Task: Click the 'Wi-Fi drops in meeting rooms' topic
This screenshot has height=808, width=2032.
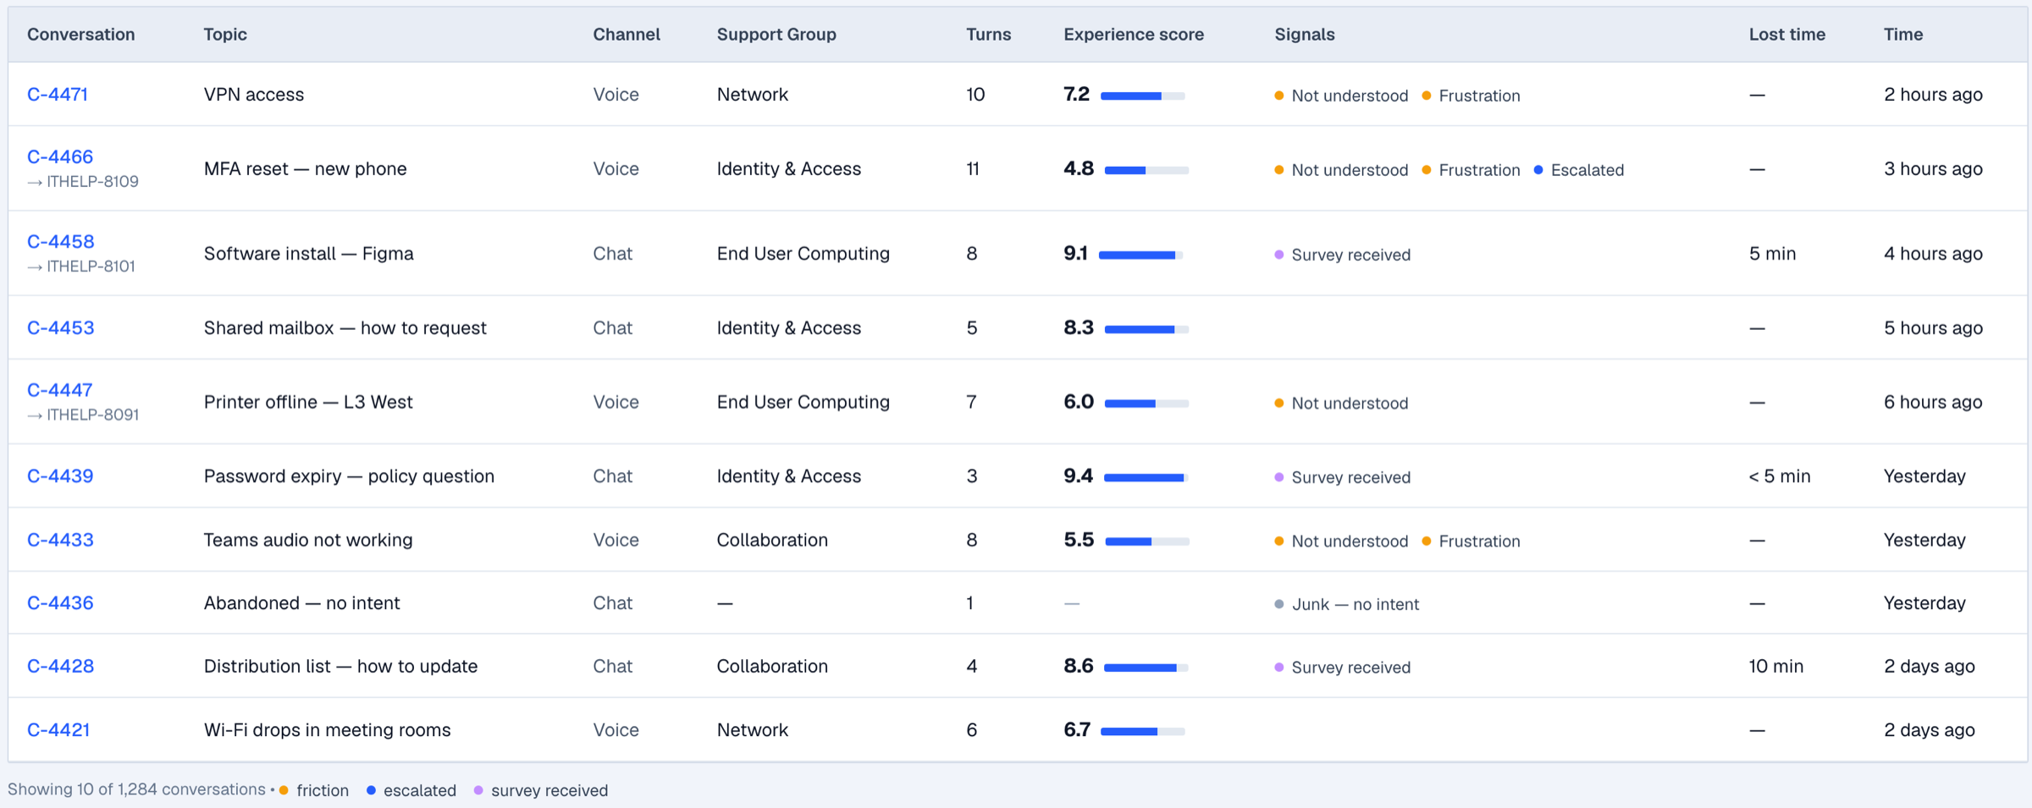Action: [328, 730]
